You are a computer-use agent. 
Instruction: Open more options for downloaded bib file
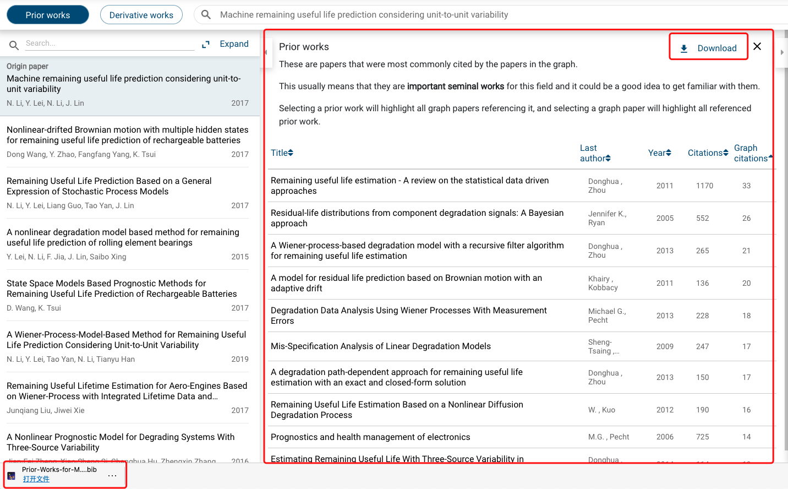tap(112, 475)
